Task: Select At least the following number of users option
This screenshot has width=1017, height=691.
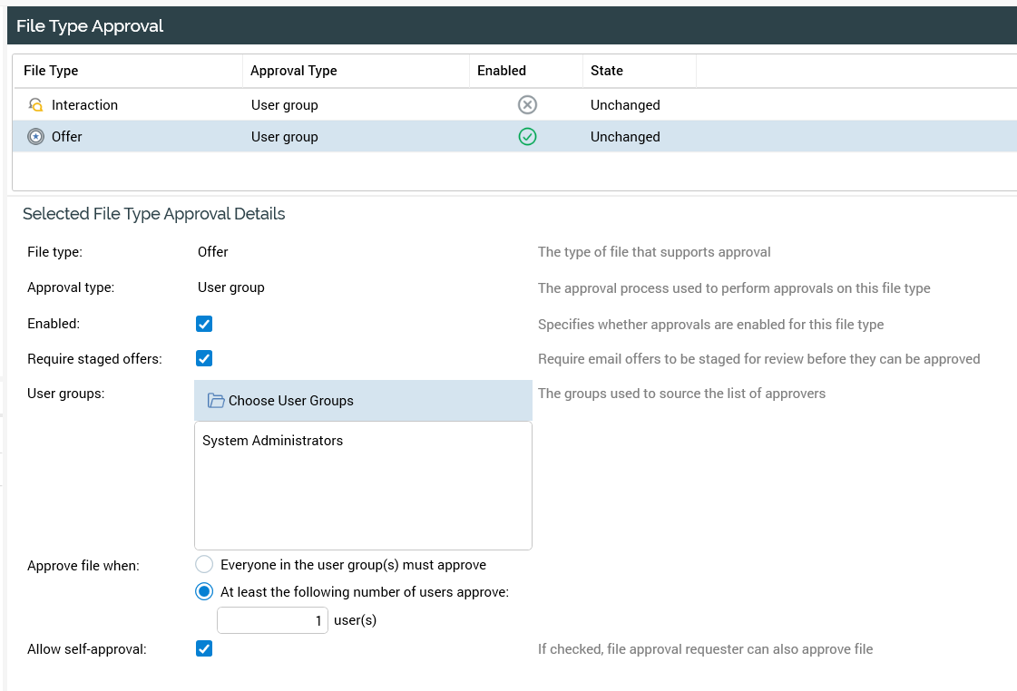Action: (205, 592)
